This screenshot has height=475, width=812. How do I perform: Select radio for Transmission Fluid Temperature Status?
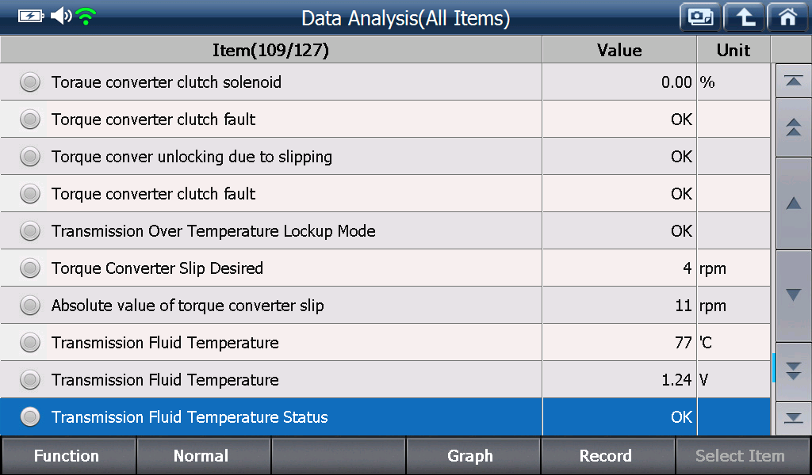click(30, 416)
